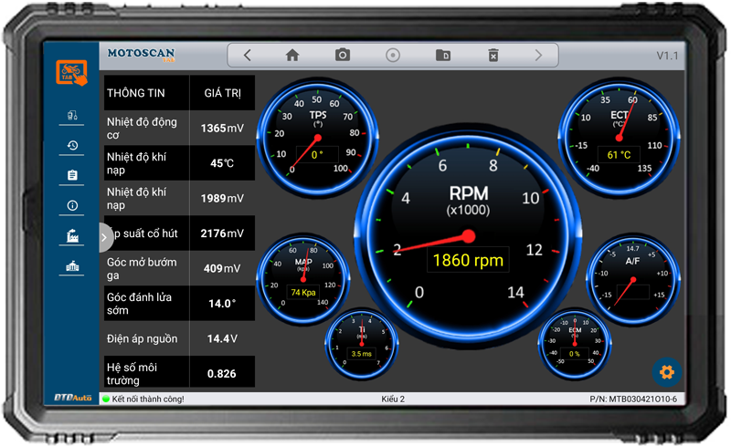Select the RPM gauge dial

pos(468,235)
